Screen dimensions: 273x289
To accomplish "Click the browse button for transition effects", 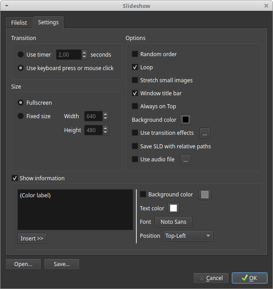I will 204,133.
